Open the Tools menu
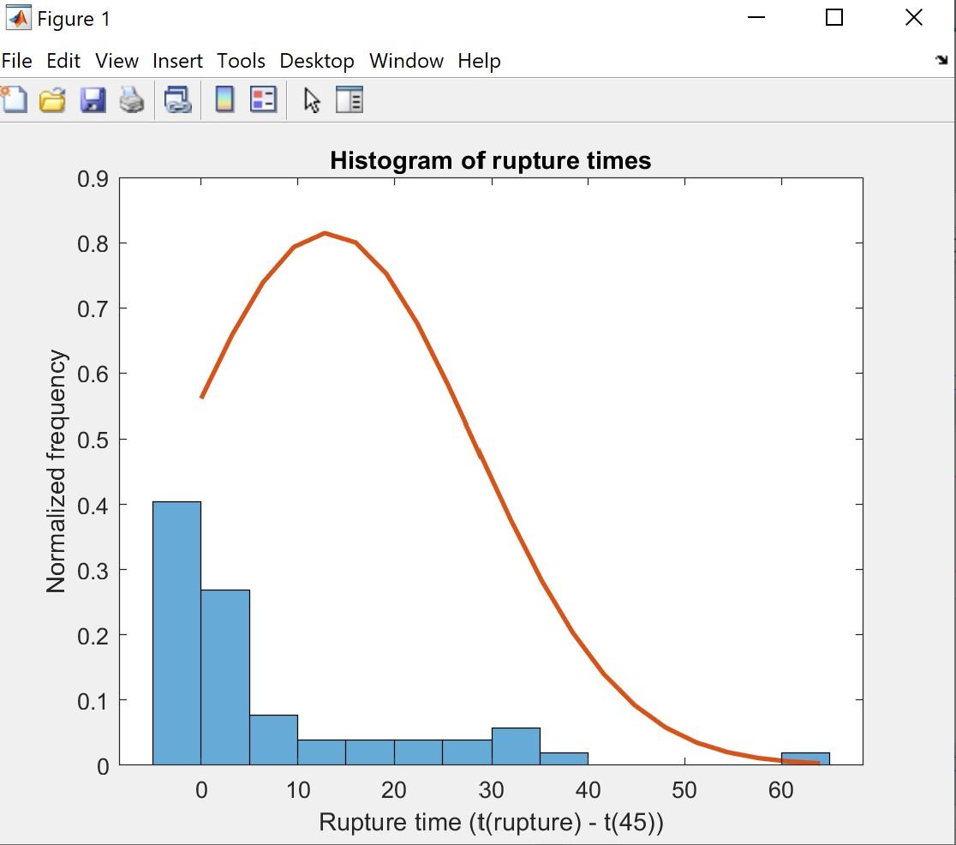 (241, 61)
